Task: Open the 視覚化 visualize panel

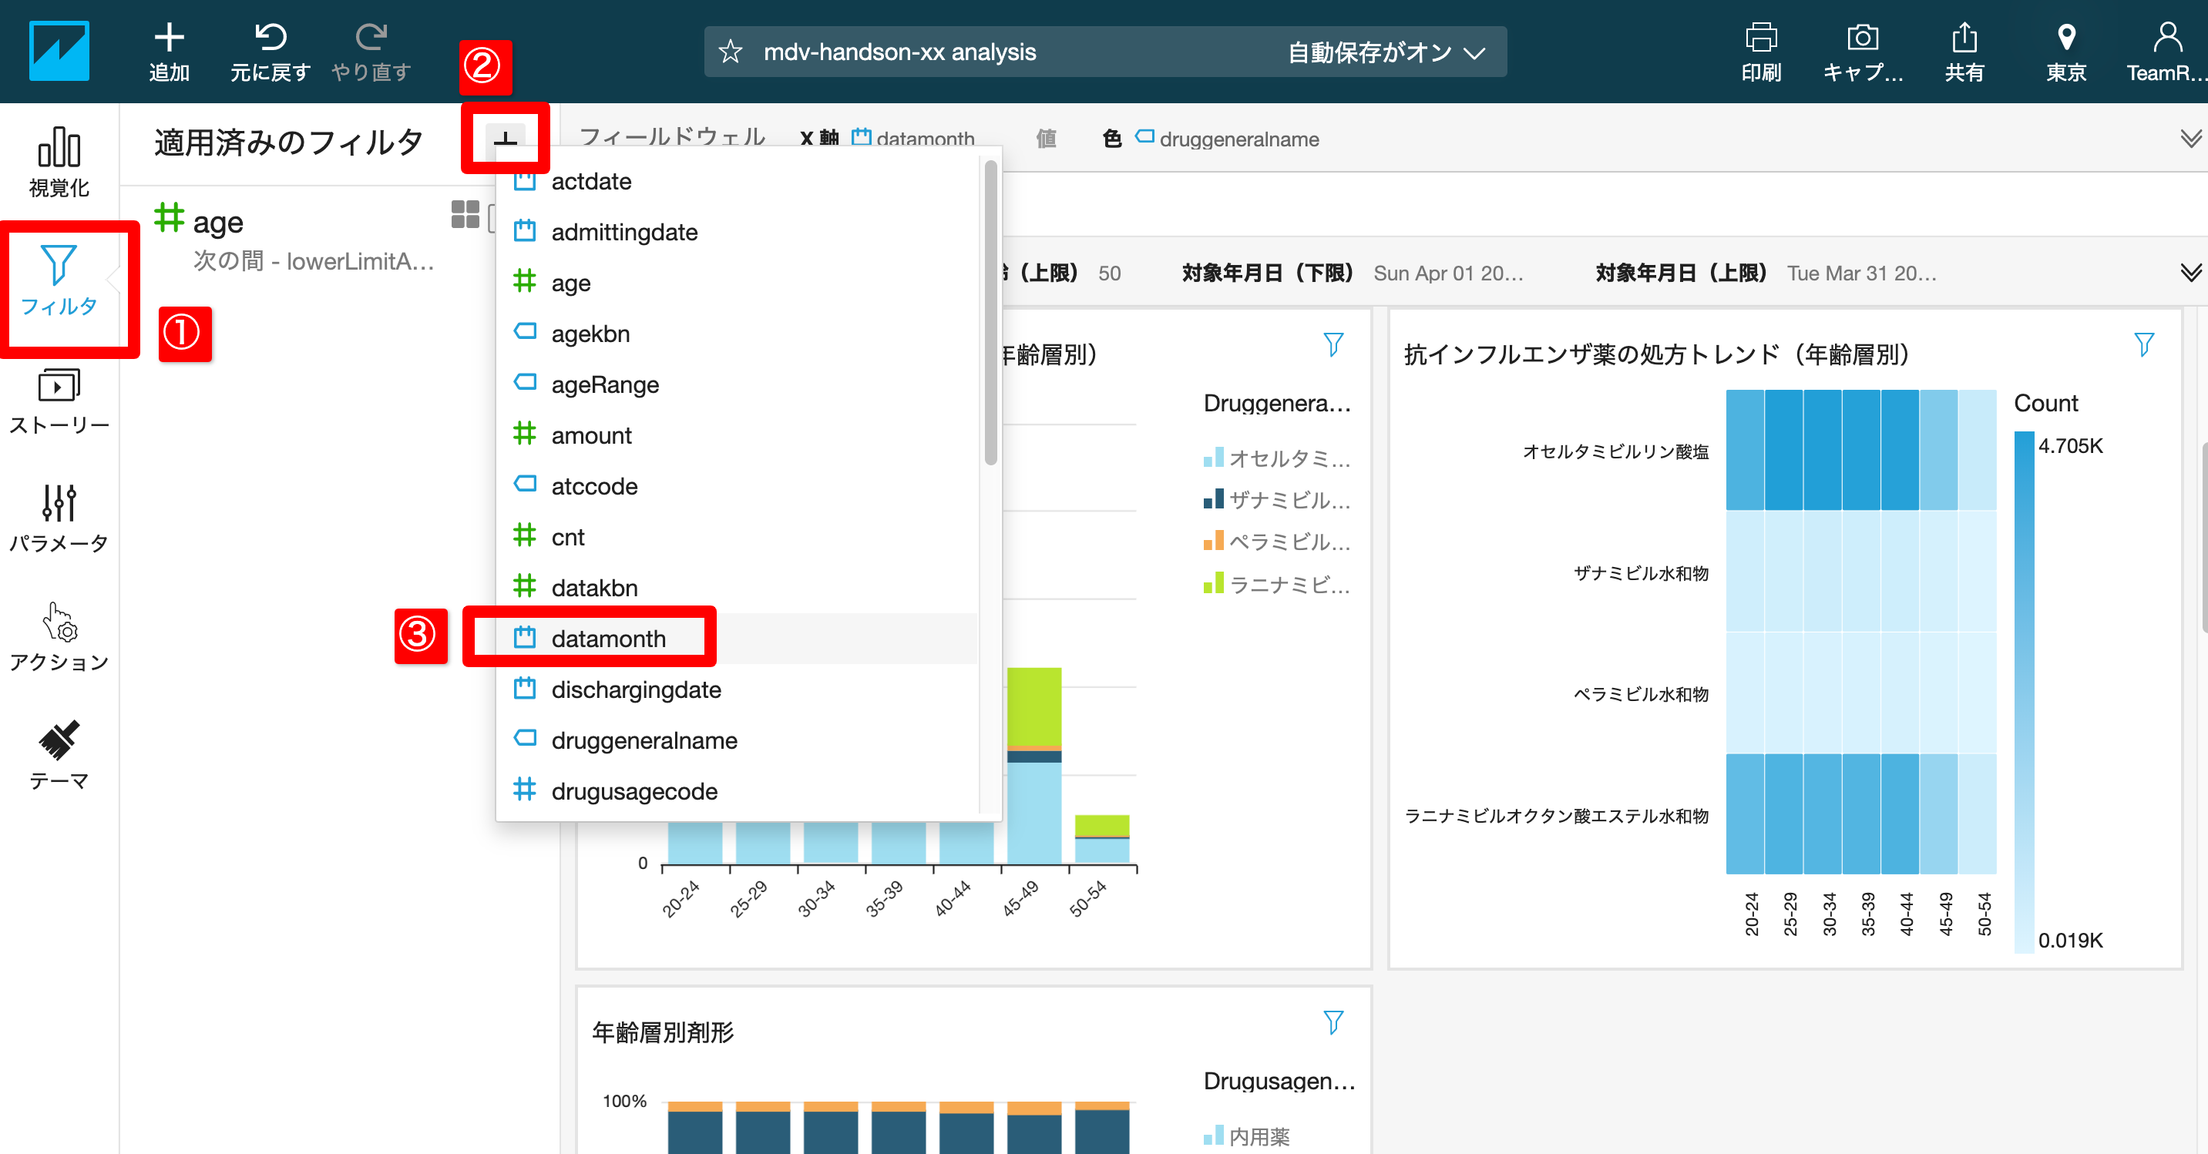Action: [x=59, y=162]
